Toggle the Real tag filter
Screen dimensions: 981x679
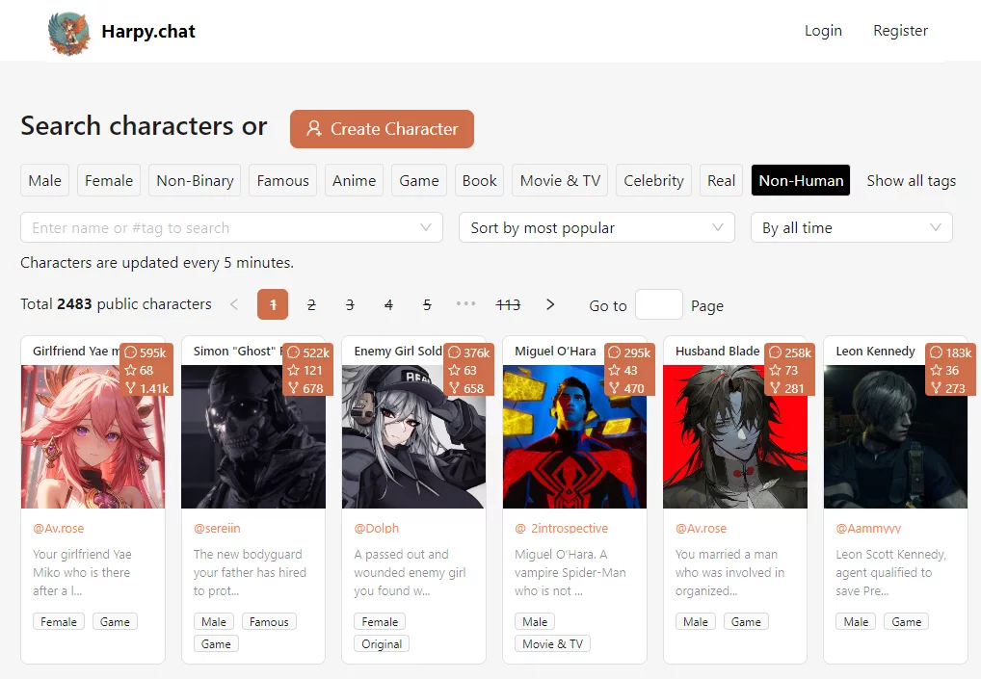(722, 181)
